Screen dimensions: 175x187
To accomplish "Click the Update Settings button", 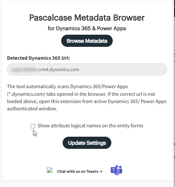I will click(87, 143).
